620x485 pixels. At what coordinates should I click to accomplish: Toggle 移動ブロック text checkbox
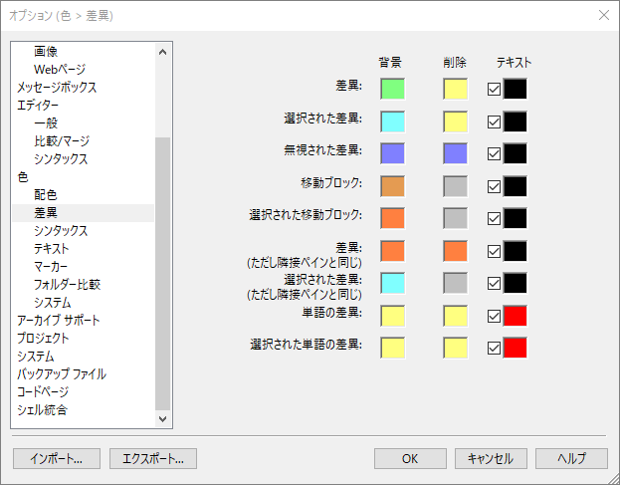coord(494,186)
